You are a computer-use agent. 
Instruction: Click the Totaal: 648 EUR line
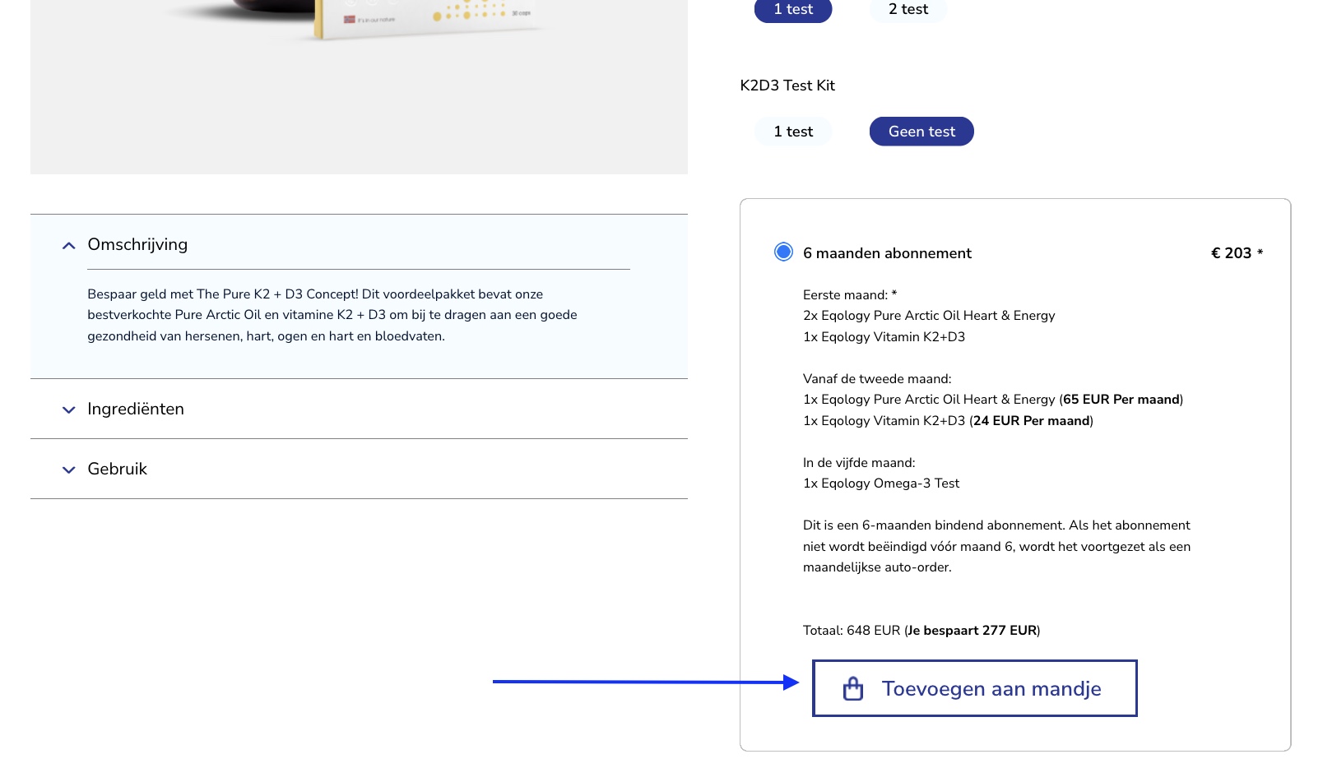coord(921,631)
